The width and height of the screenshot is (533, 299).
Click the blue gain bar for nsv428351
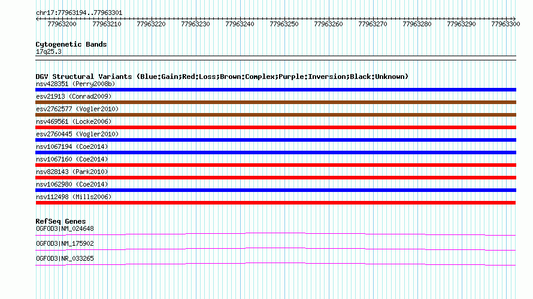coord(275,90)
